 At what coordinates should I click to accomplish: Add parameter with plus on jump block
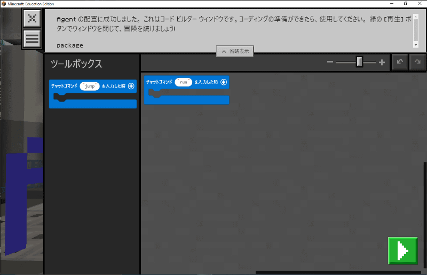[x=131, y=86]
